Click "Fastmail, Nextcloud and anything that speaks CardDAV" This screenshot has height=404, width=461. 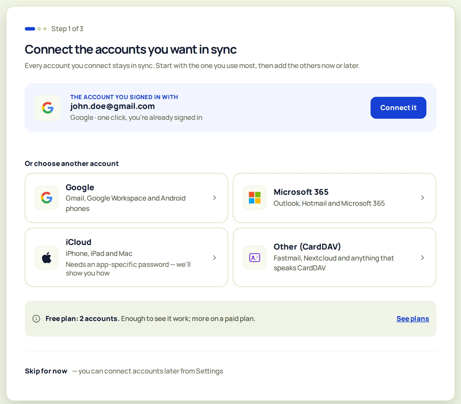tap(334, 263)
